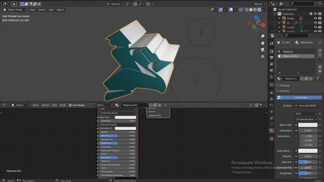Image resolution: width=324 pixels, height=182 pixels.
Task: Open the Physics properties tab
Action: 271,112
